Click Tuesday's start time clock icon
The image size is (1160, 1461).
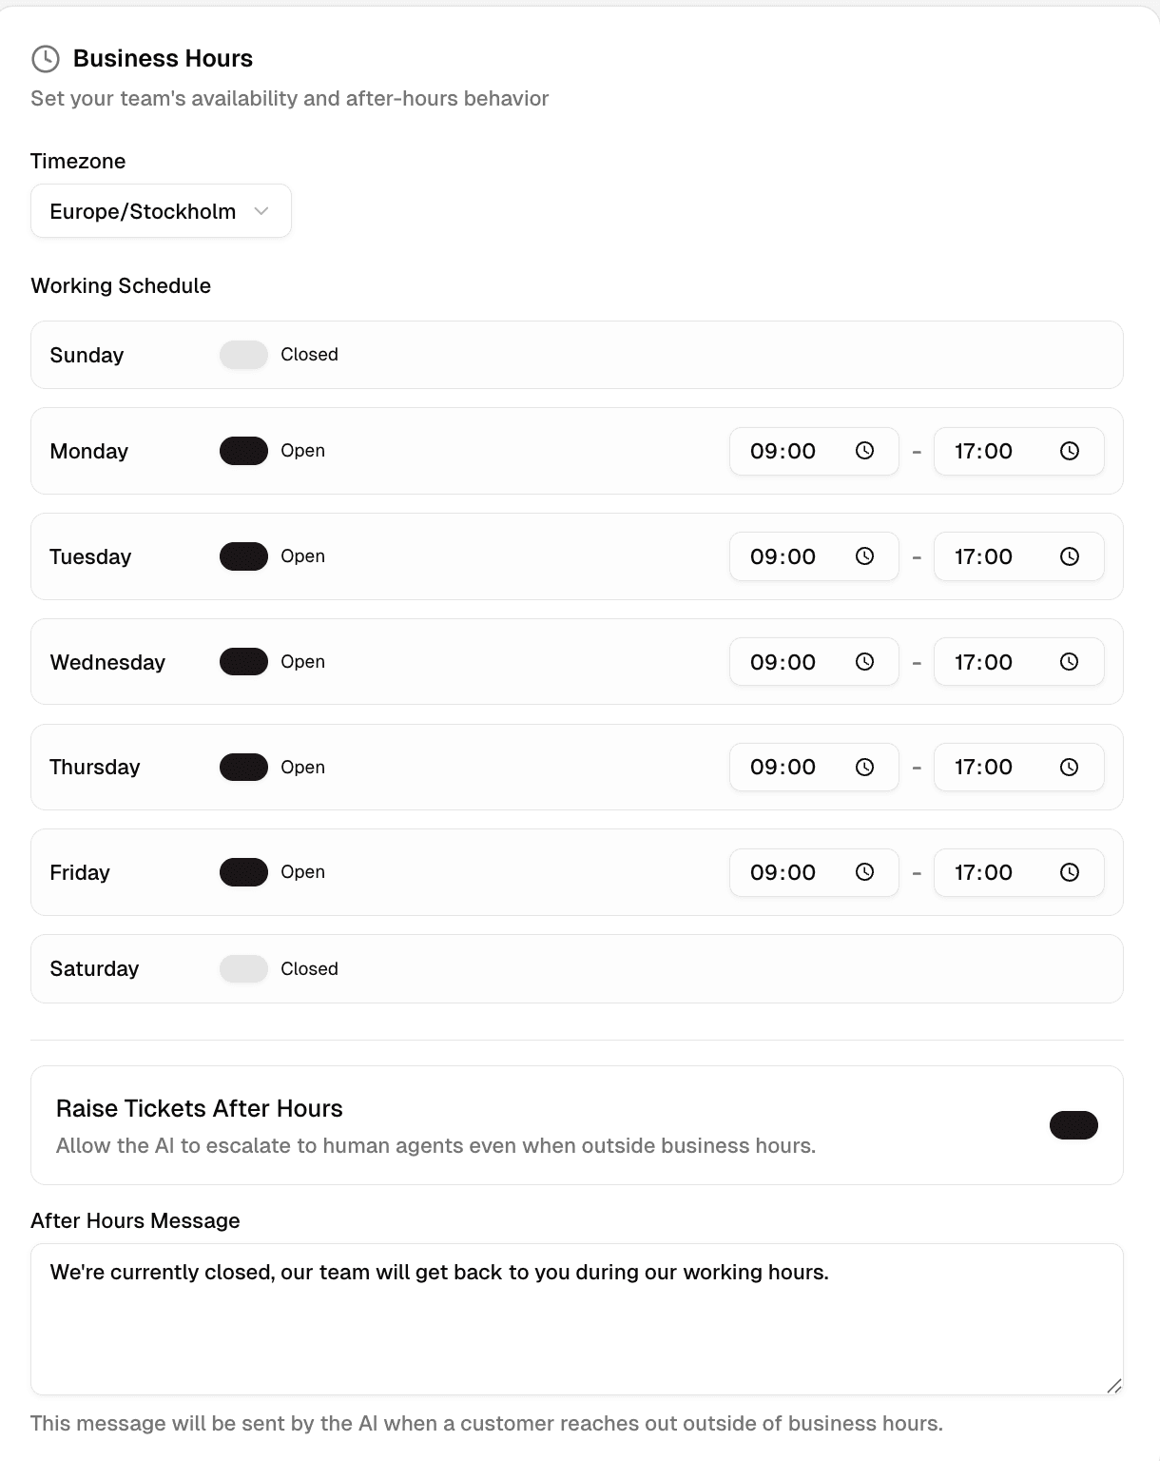[864, 556]
